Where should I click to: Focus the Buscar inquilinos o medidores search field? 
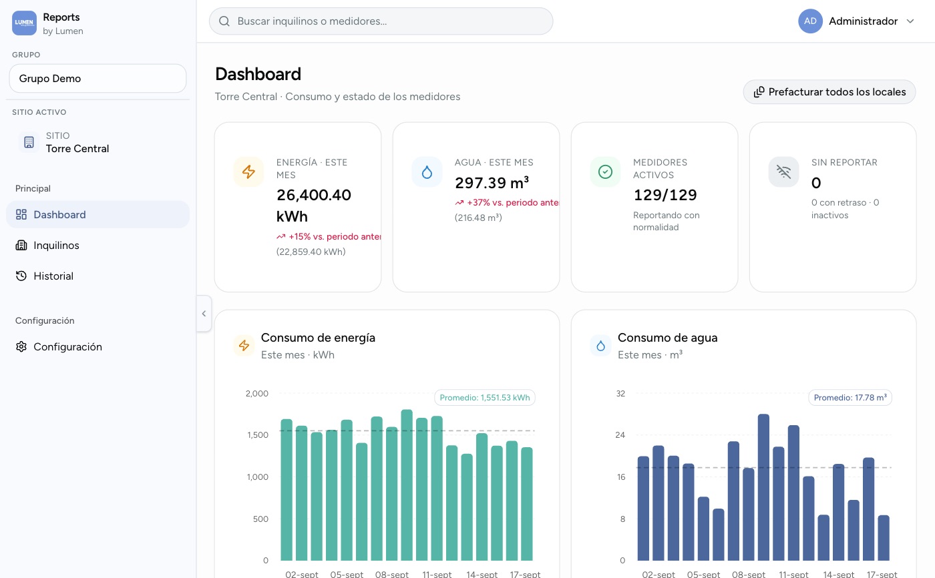click(x=381, y=21)
